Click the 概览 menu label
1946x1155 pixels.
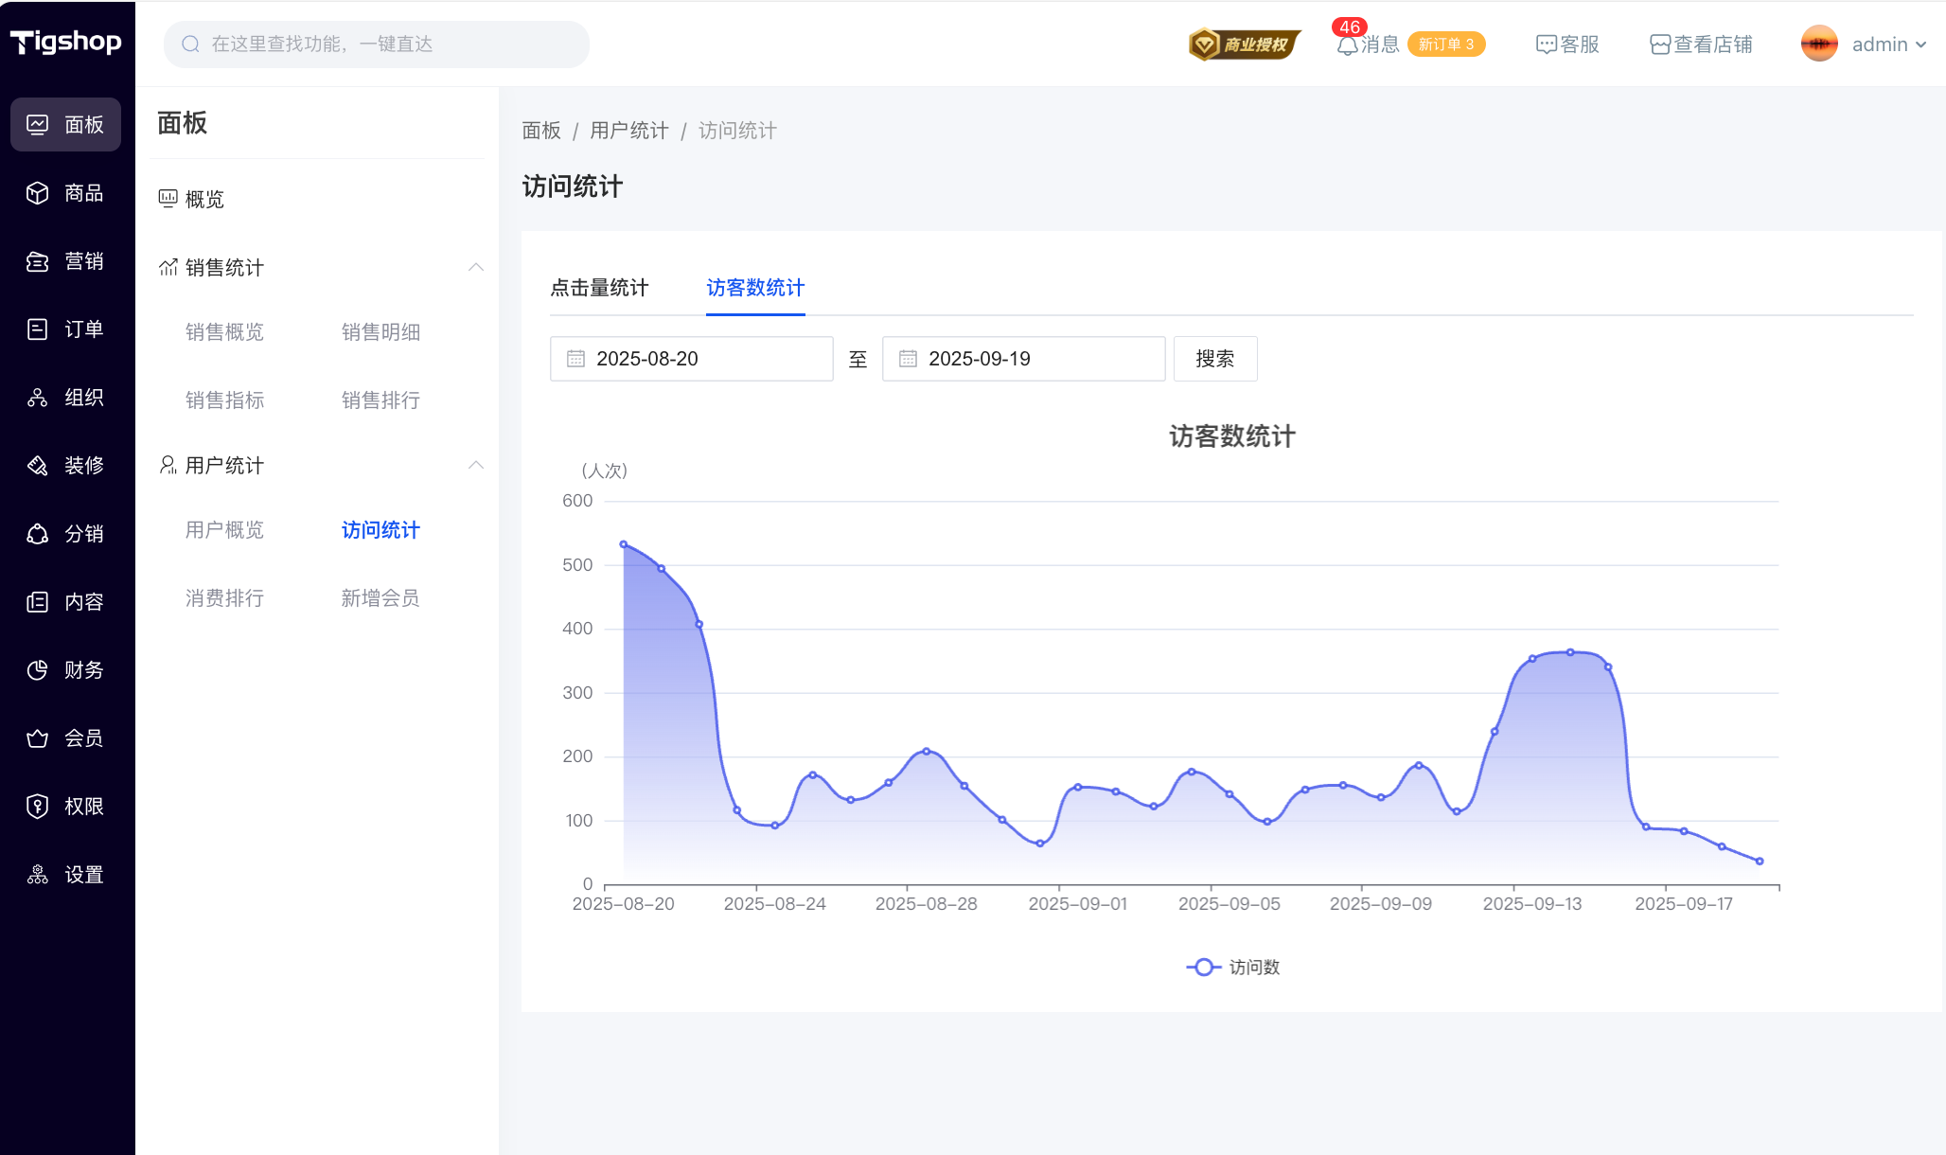point(204,199)
